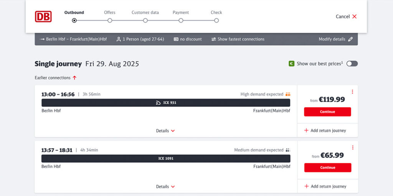Viewport: 393px width, 196px height.
Task: Click the orange high demand occupancy icon
Action: coord(288,94)
